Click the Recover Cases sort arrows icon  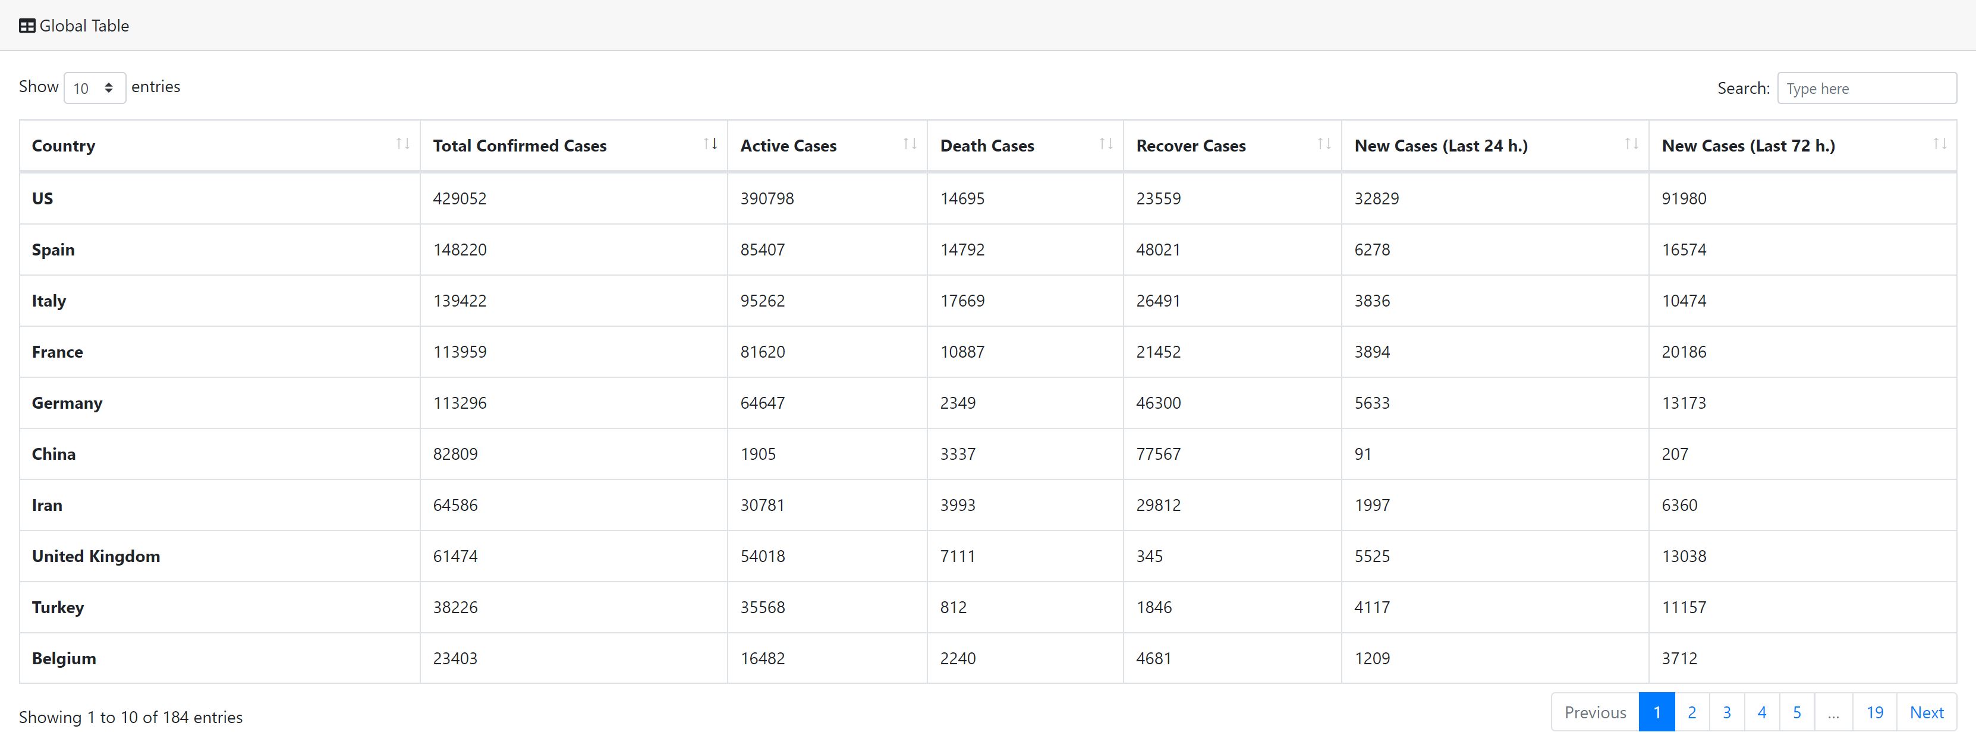point(1324,144)
